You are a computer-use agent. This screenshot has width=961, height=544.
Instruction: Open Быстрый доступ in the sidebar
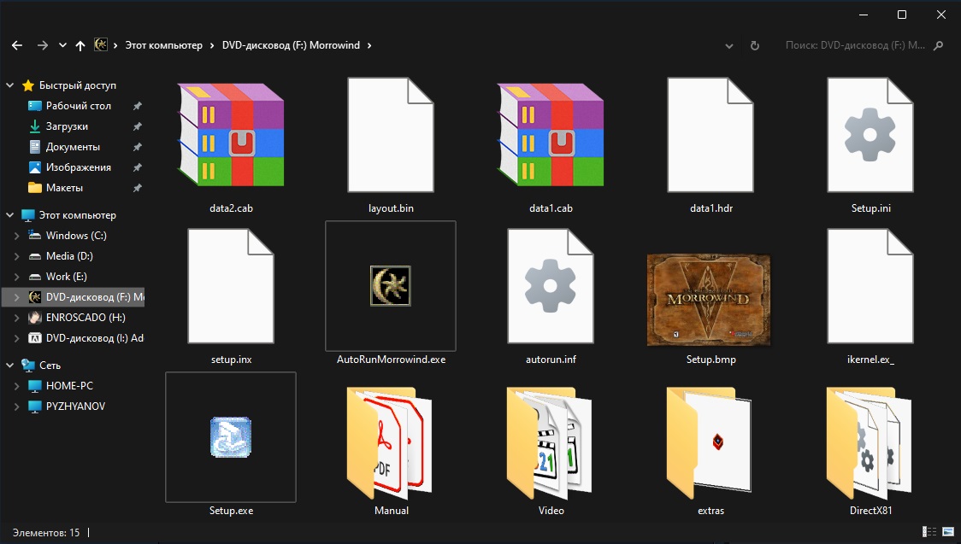click(x=77, y=85)
